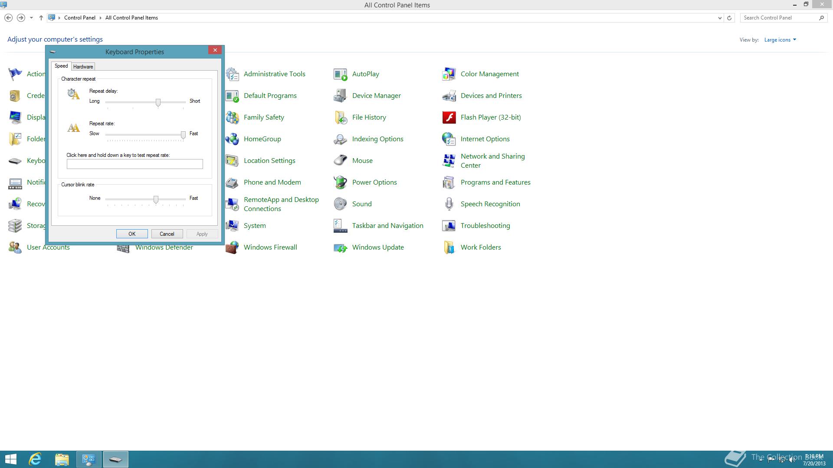Switch to Keyboard Properties taskbar button
The width and height of the screenshot is (833, 468).
click(x=116, y=459)
